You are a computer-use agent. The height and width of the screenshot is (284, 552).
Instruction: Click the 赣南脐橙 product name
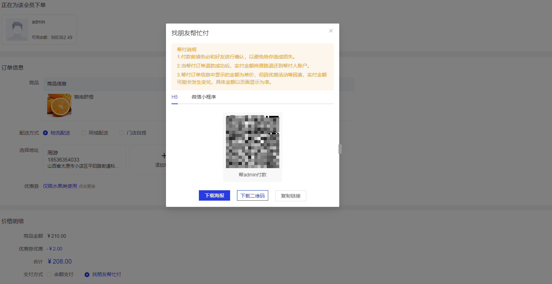coord(84,97)
